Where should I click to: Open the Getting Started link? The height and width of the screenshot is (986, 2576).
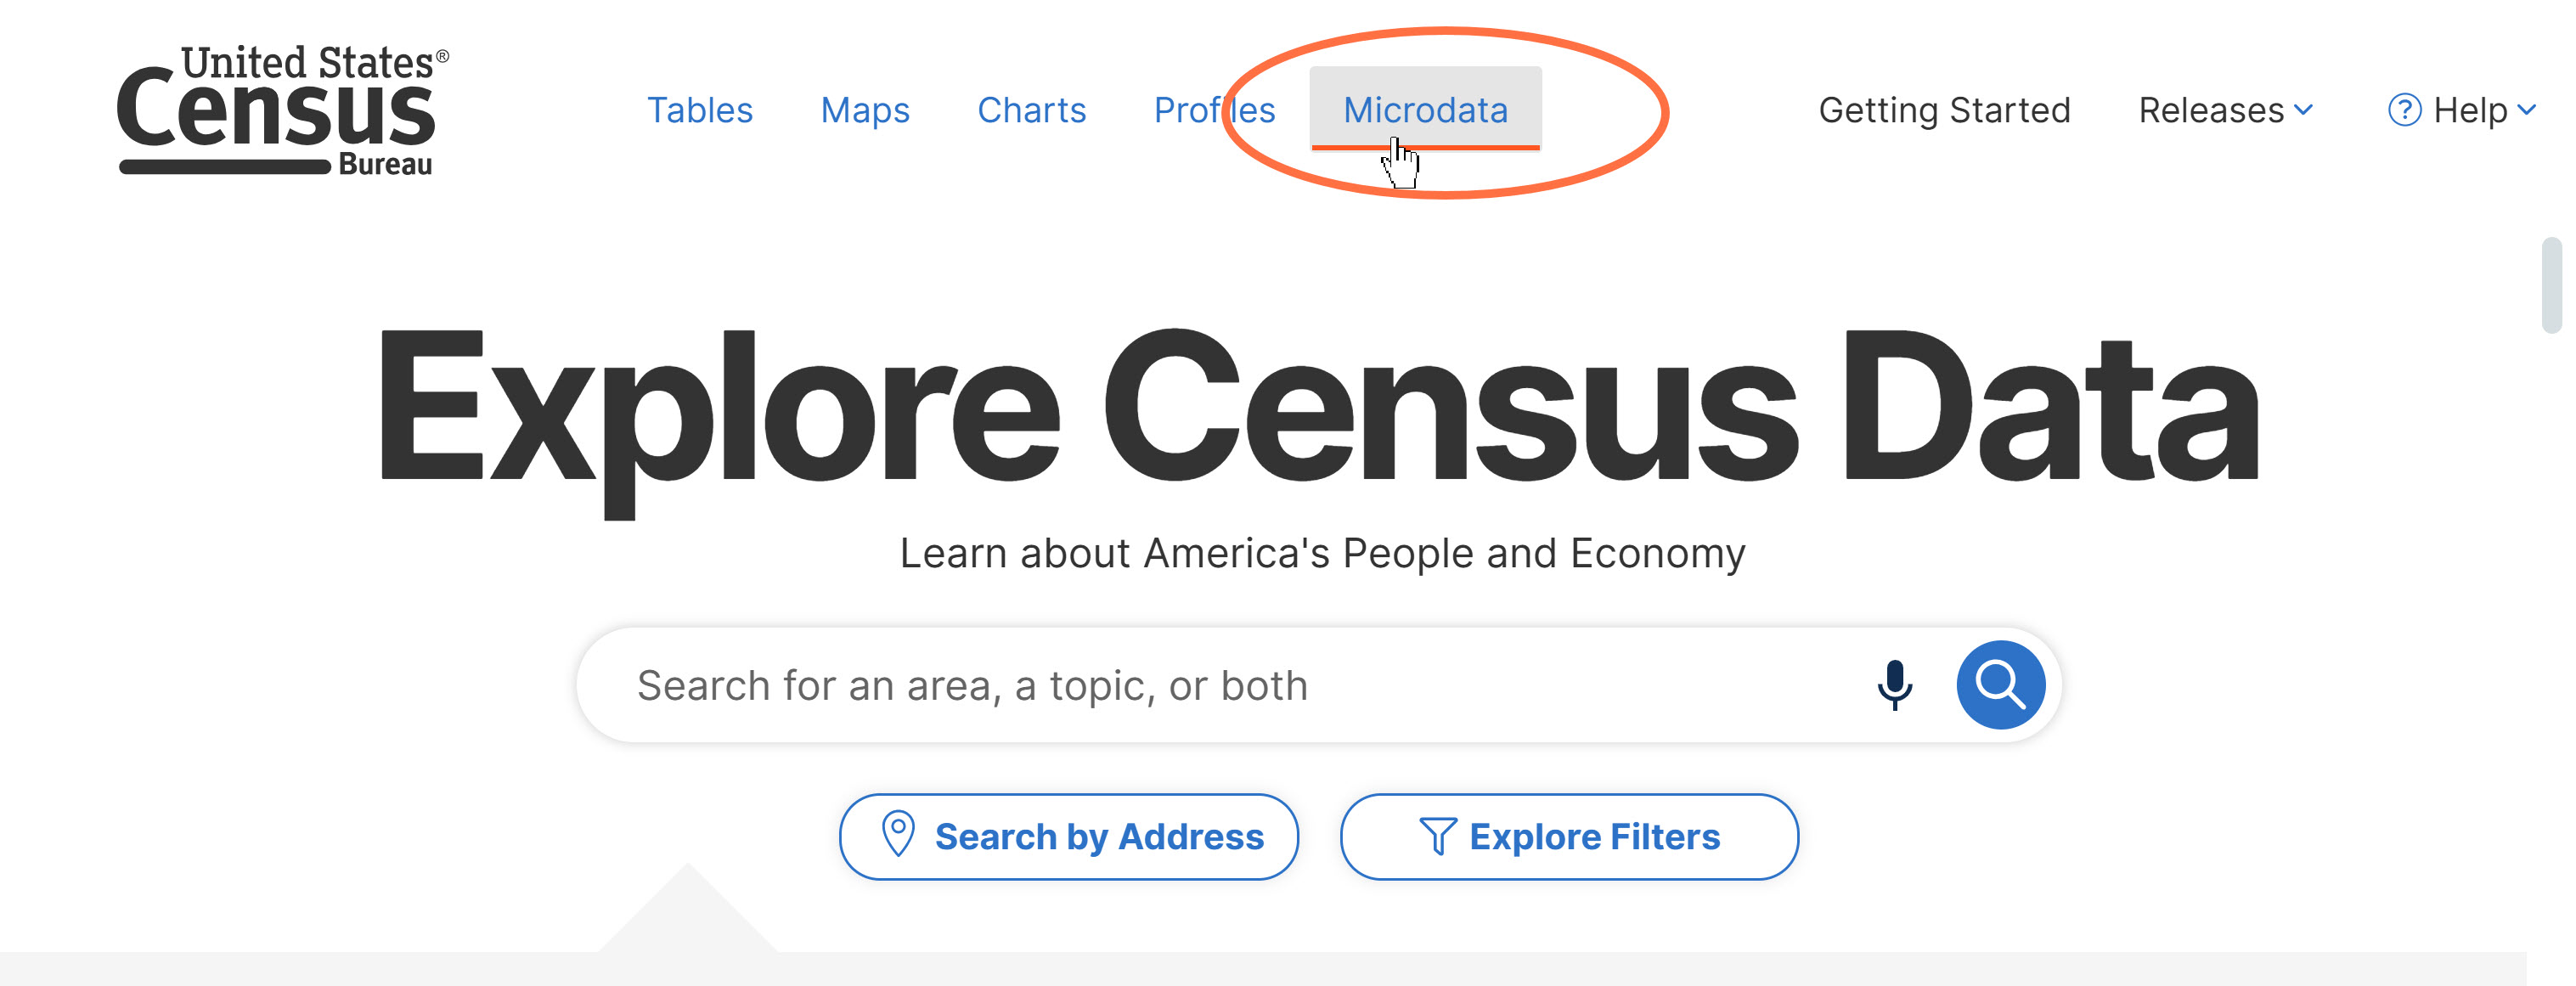click(1944, 110)
